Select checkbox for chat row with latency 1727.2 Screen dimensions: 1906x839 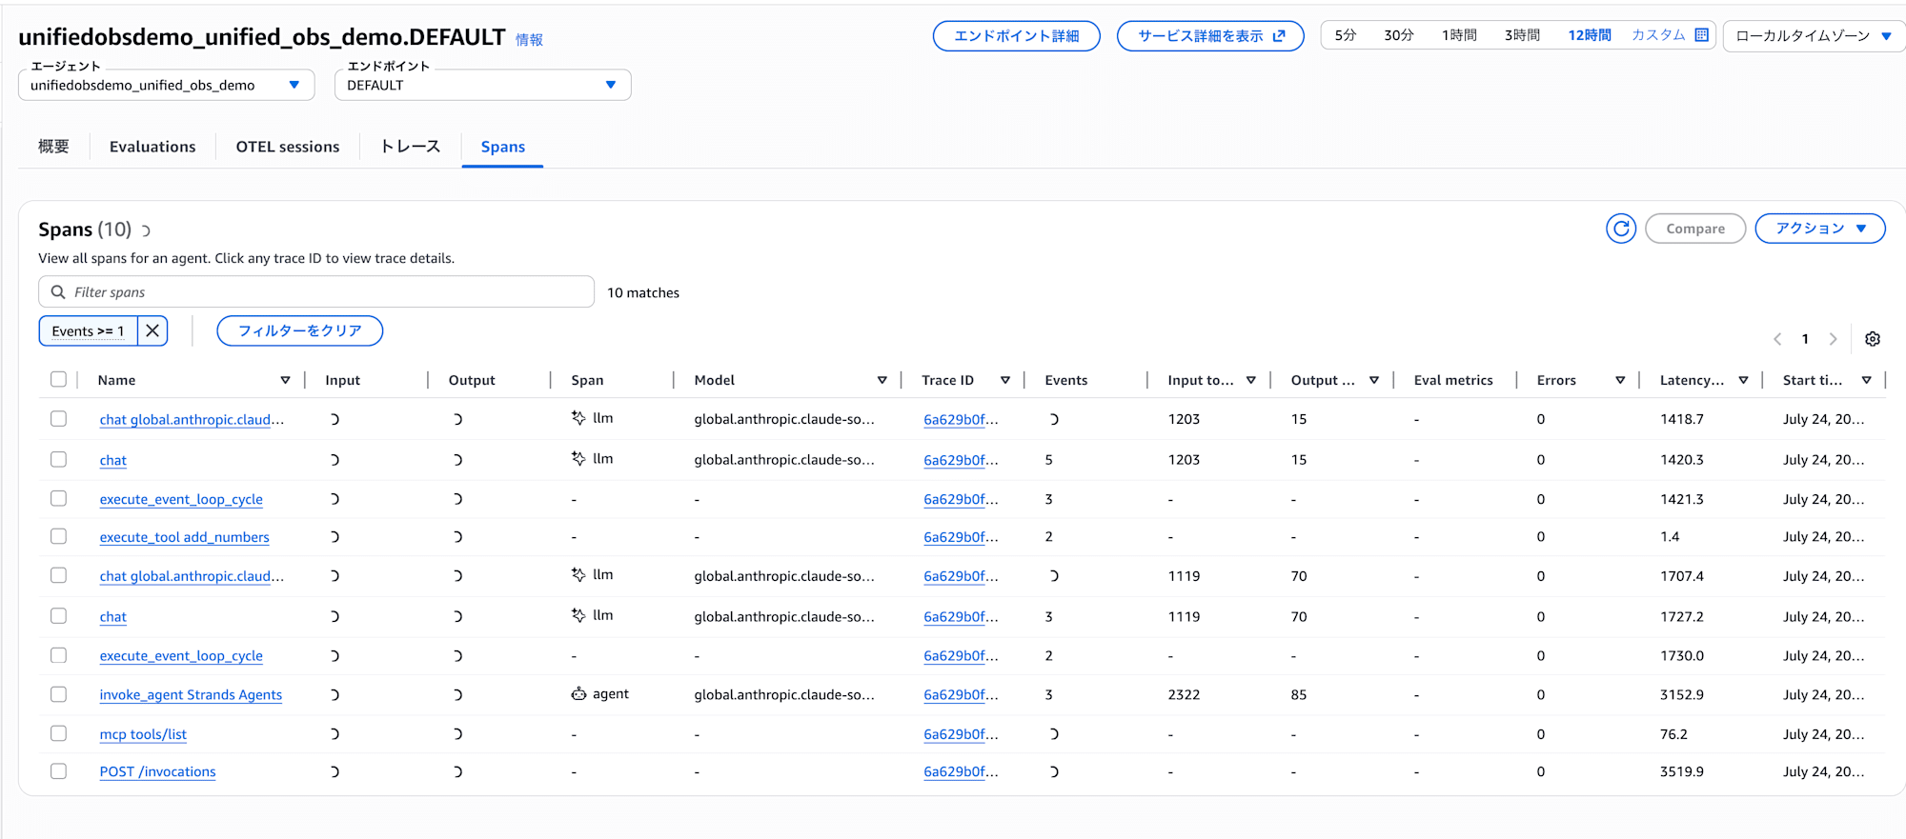pyautogui.click(x=58, y=615)
